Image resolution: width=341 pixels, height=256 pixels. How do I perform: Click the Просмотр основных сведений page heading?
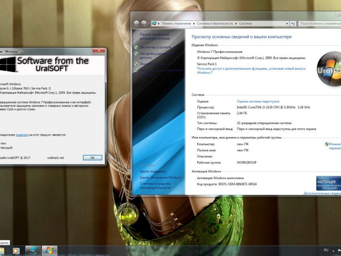click(x=242, y=37)
